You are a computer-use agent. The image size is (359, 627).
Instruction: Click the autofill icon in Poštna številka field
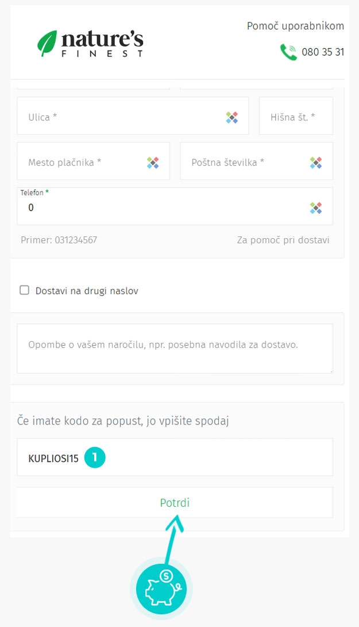tap(316, 163)
